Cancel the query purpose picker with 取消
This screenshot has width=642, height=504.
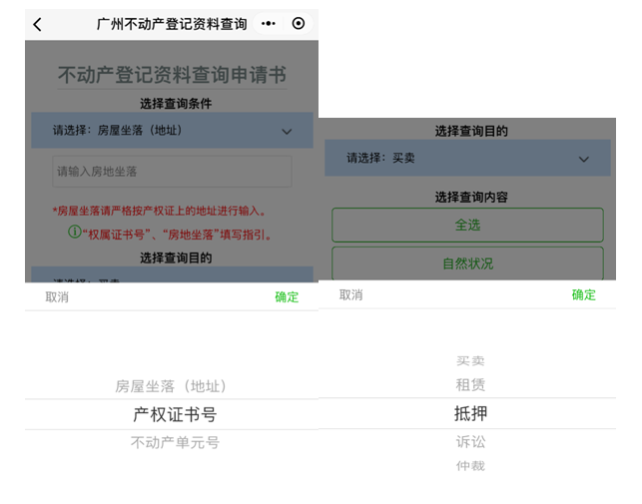(x=351, y=295)
